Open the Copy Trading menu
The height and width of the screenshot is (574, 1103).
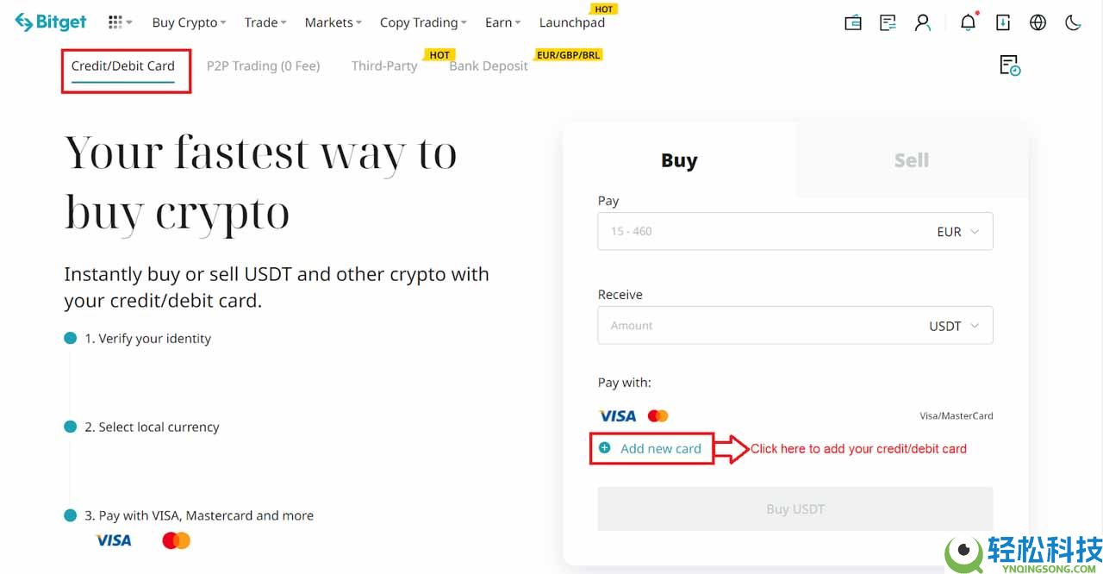422,22
